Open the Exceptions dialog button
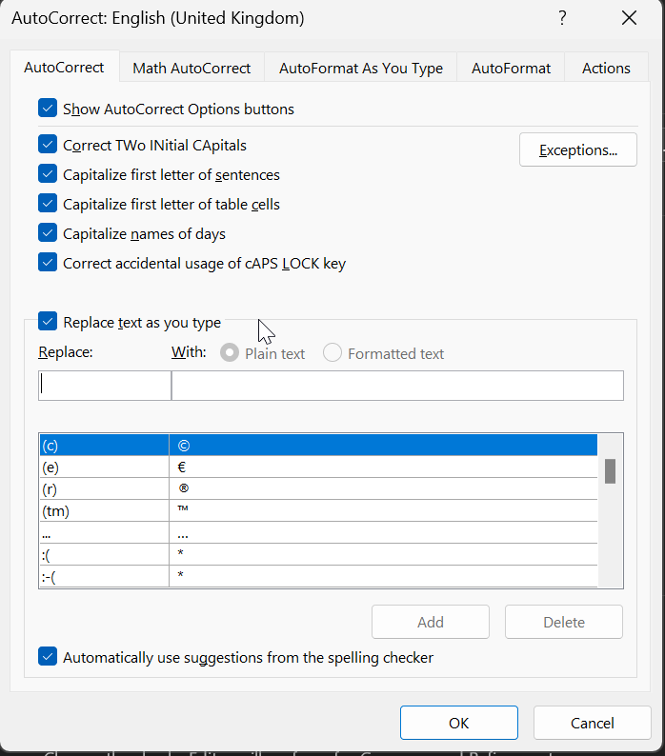665x756 pixels. pos(578,149)
